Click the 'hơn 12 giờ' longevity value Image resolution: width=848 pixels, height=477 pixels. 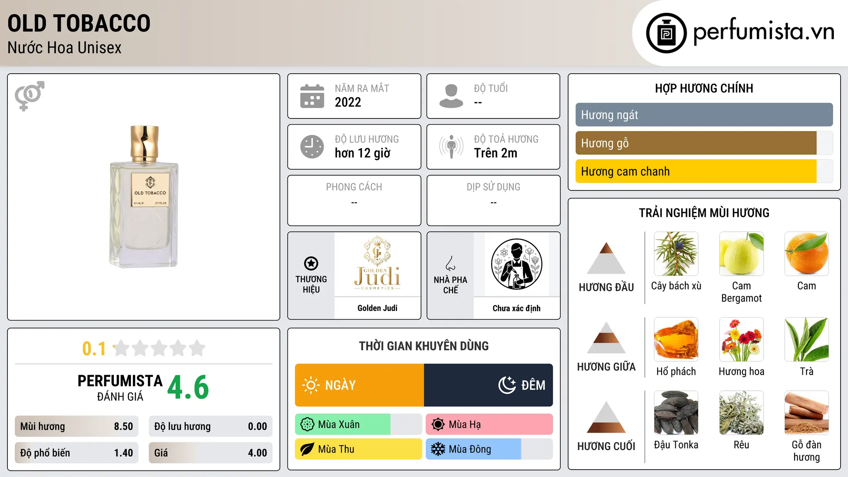[362, 153]
